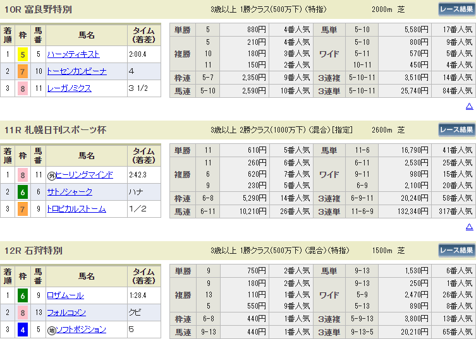Image resolution: width=476 pixels, height=339 pixels.
Task: Click pink frame 8 badge for フォルコメン
Action: pos(23,312)
